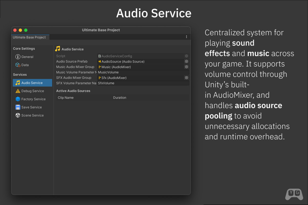Open the three-dot window options menu

(186, 37)
